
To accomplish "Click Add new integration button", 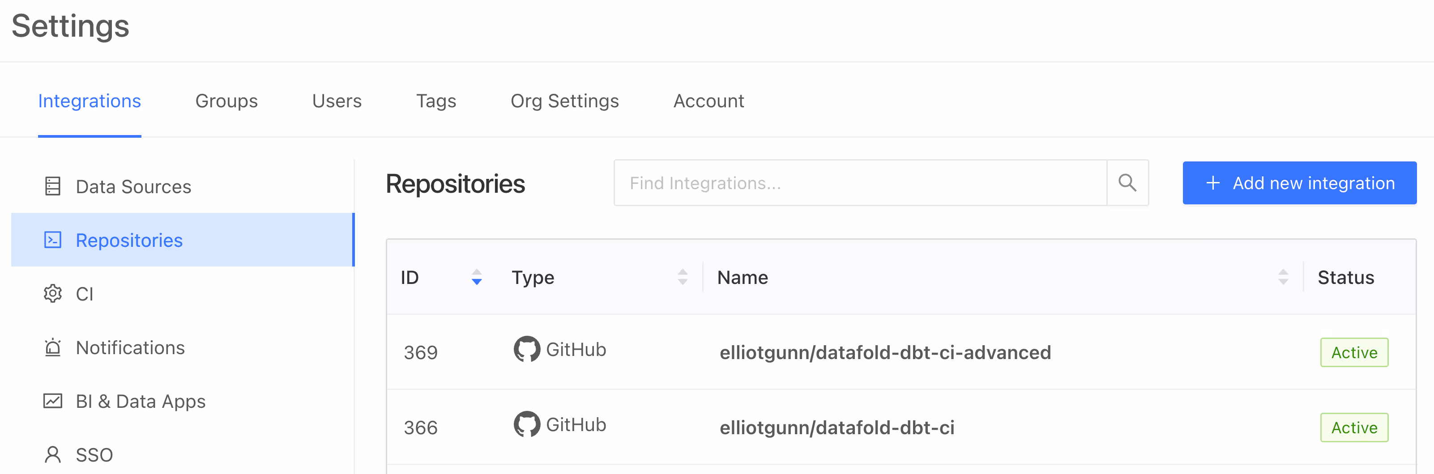I will point(1299,183).
